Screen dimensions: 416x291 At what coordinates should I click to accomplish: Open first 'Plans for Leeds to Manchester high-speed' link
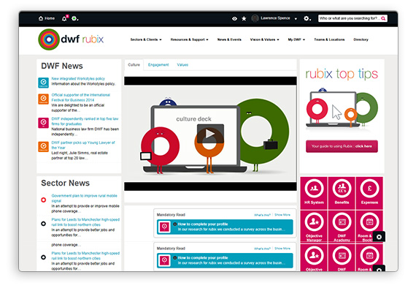(85, 222)
